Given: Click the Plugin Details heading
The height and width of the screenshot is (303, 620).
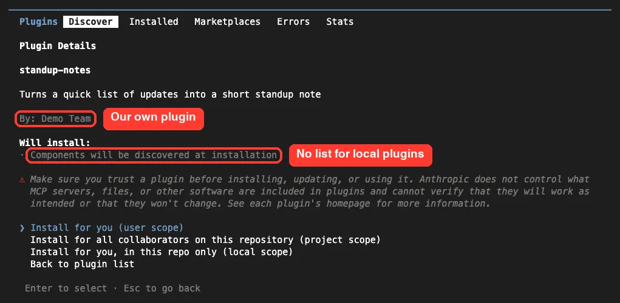Looking at the screenshot, I should [x=58, y=46].
